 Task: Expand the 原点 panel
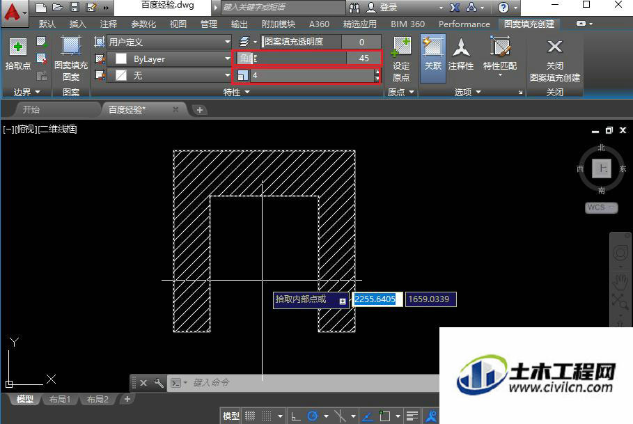tap(401, 93)
